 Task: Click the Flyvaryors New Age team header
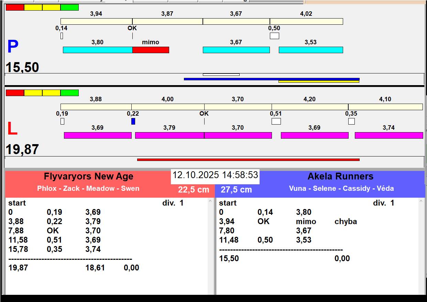88,177
